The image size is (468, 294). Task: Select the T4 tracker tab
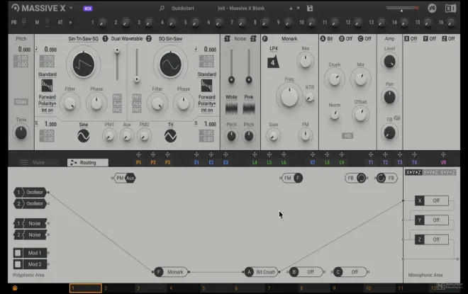click(x=414, y=162)
